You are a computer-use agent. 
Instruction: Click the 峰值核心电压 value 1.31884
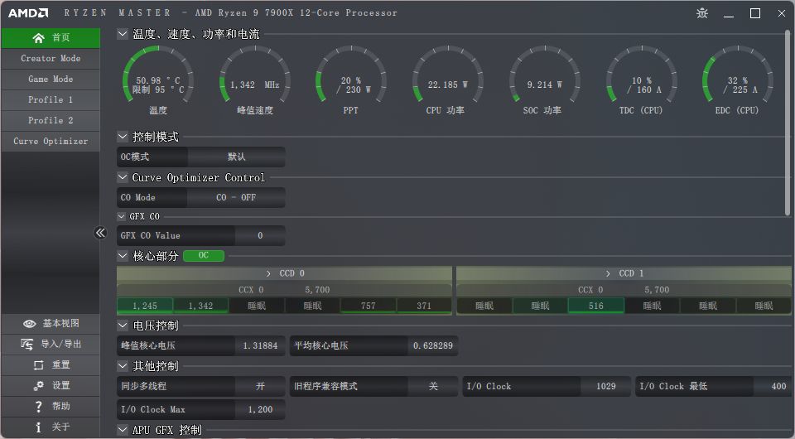260,345
